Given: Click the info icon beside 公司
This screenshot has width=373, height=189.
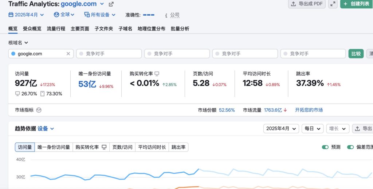Looking at the screenshot, I should 166,15.
